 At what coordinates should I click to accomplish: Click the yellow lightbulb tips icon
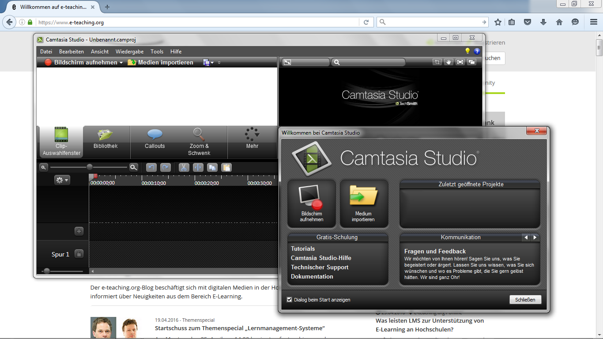pos(468,51)
